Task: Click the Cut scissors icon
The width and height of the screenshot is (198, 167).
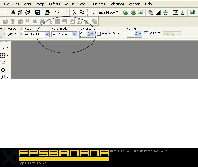Action: click(x=74, y=12)
